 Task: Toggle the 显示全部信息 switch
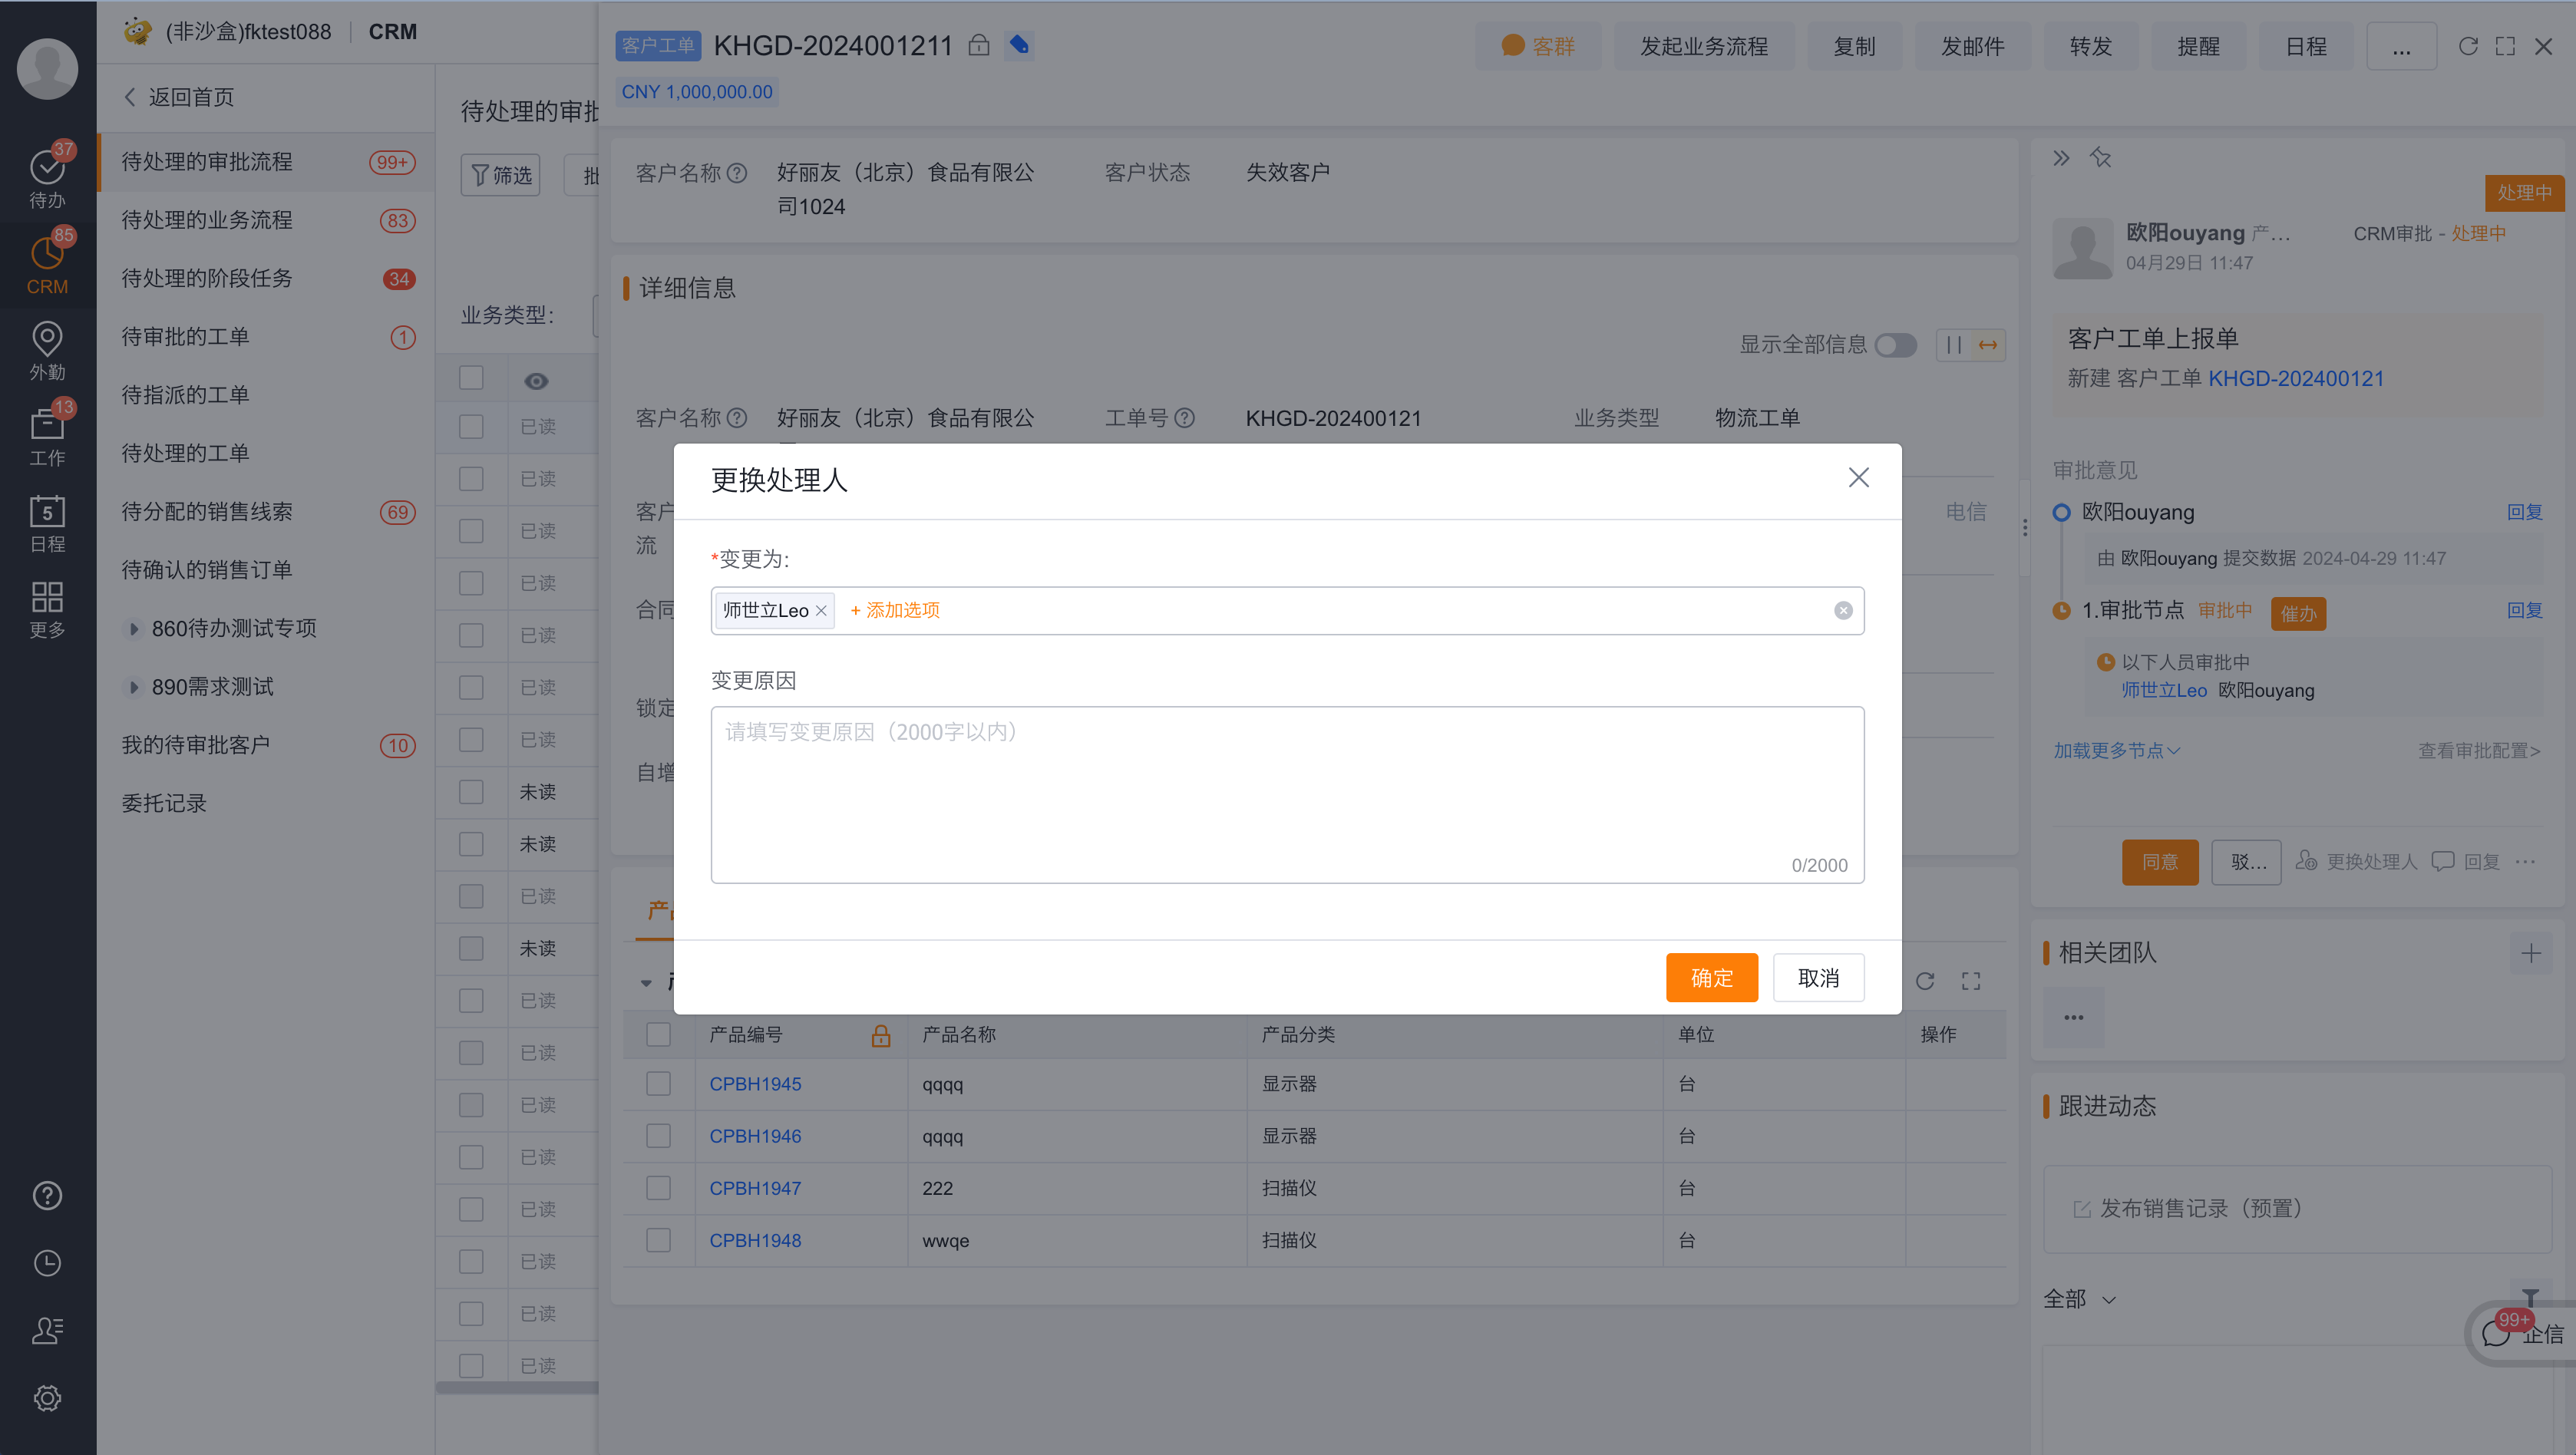coord(1895,344)
